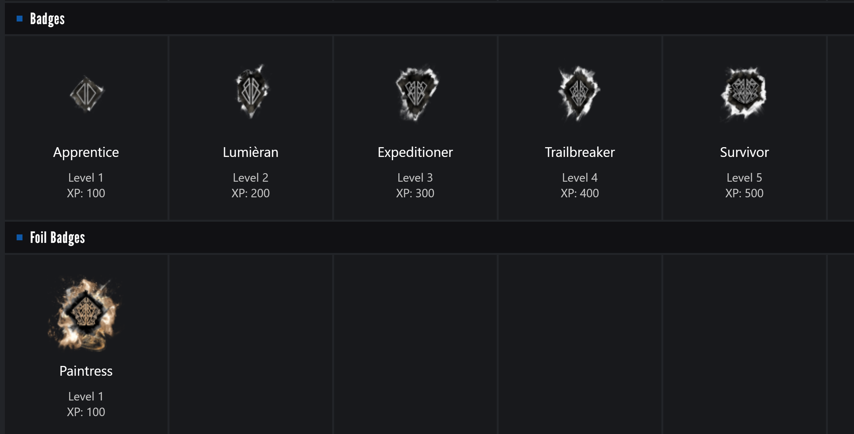
Task: Click the Survivor badge icon
Action: 744,92
